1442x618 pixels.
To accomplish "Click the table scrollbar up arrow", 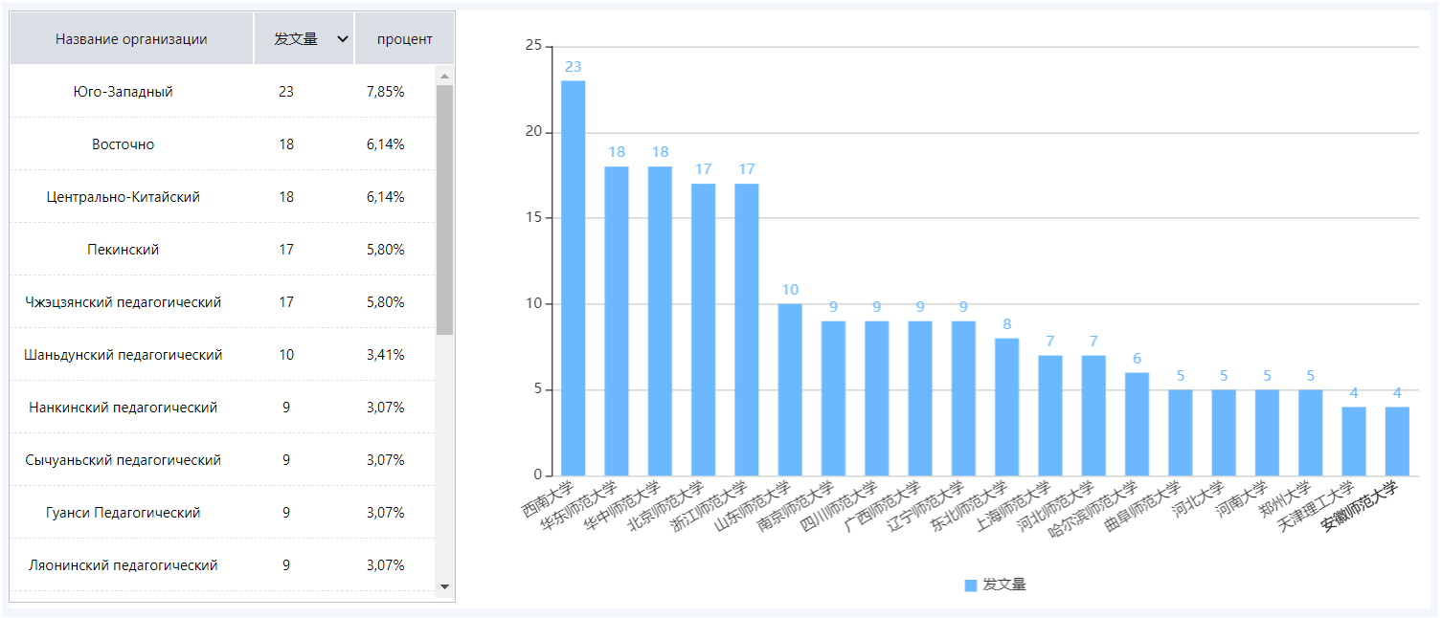I will click(x=444, y=75).
